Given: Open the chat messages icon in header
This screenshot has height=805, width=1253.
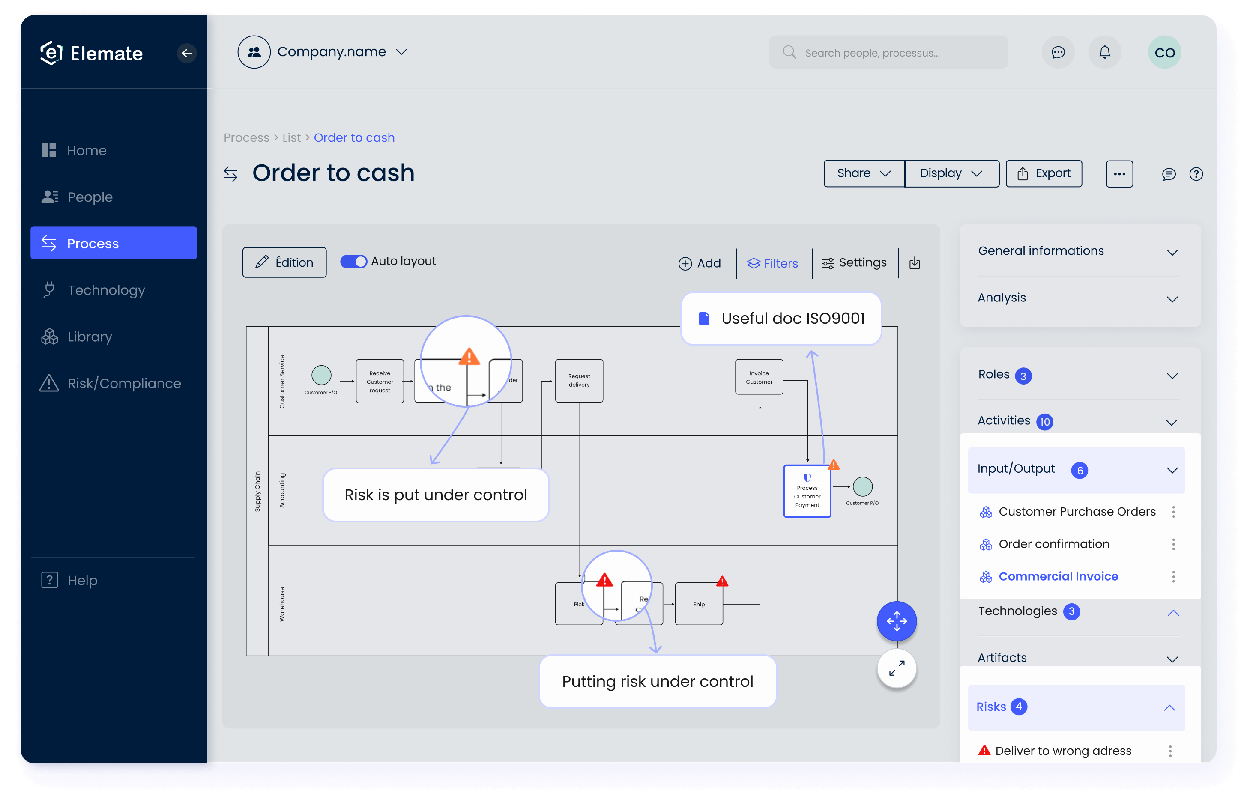Looking at the screenshot, I should (1057, 52).
